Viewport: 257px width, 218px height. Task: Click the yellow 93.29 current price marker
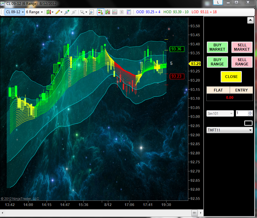click(x=195, y=64)
